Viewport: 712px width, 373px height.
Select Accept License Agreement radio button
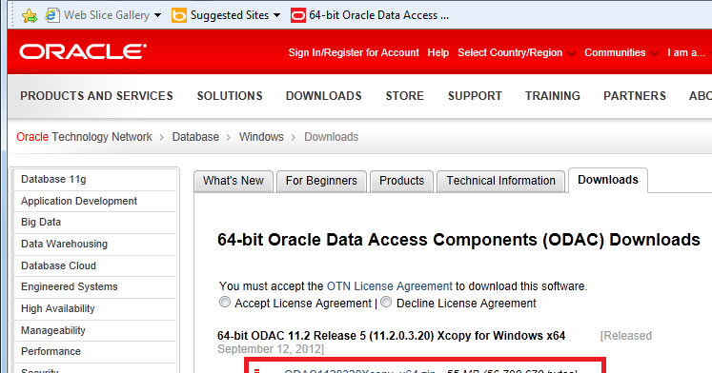point(225,302)
